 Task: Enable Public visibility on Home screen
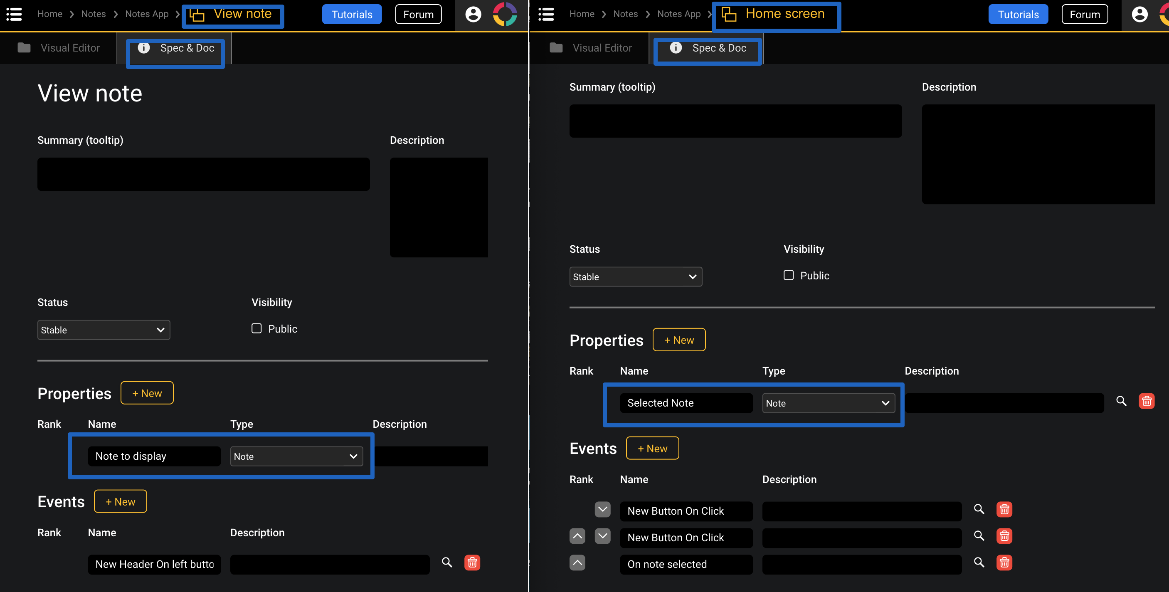788,275
